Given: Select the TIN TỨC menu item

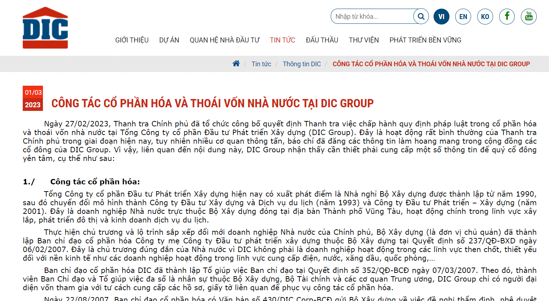Looking at the screenshot, I should click(282, 40).
